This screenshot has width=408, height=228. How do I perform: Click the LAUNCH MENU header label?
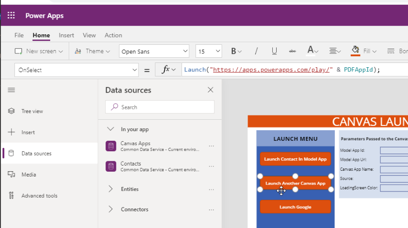point(295,139)
